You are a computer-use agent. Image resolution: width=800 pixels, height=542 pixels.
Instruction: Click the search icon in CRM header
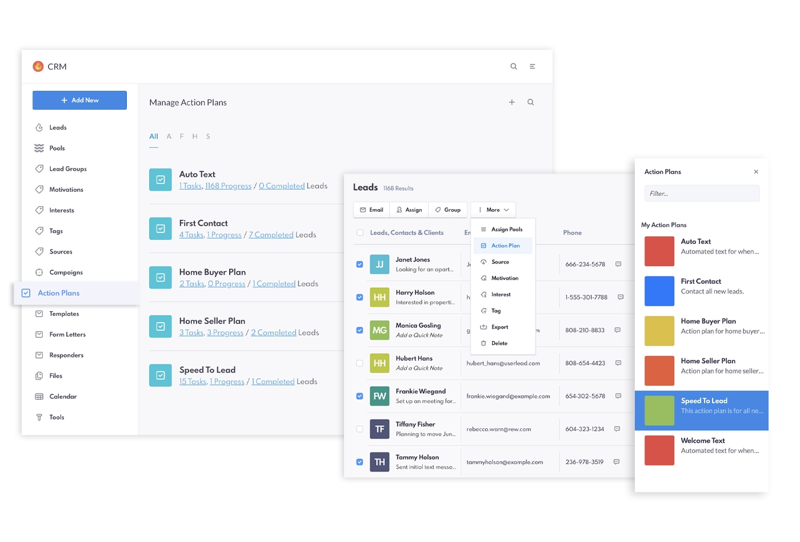[x=514, y=67]
